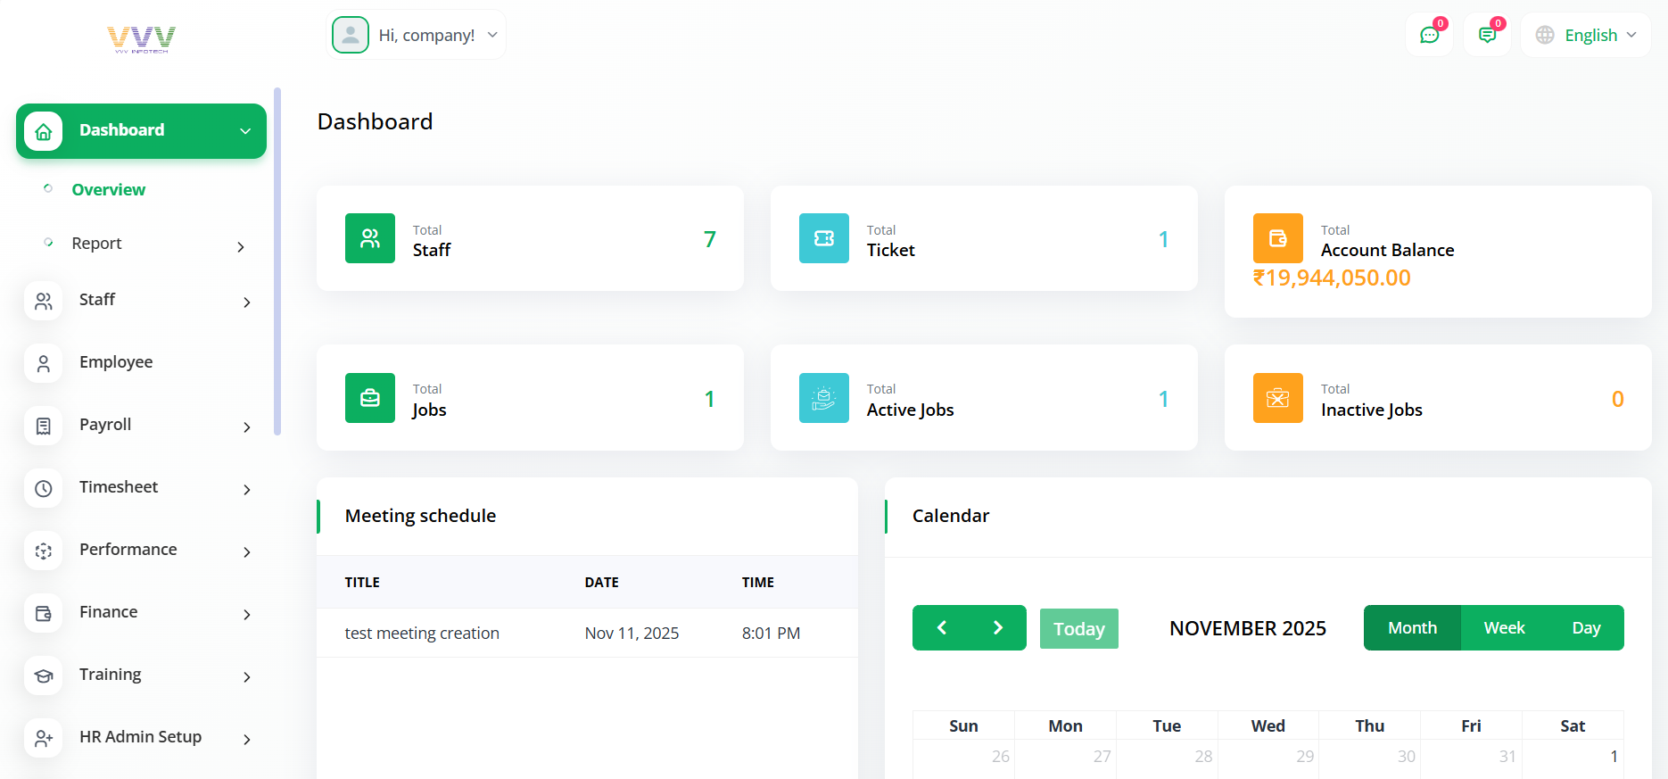Click the Timesheet clock icon in sidebar
This screenshot has height=779, width=1668.
pos(44,488)
